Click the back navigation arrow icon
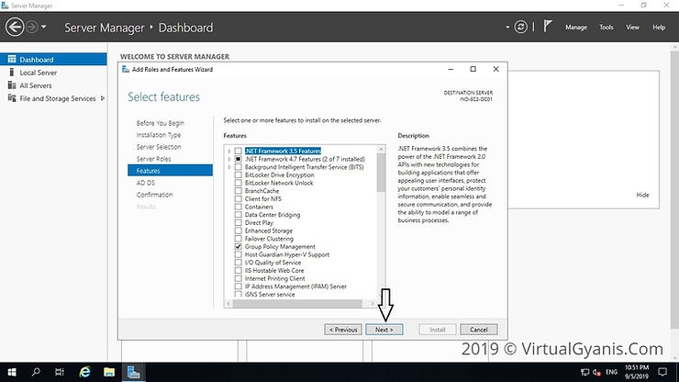Image resolution: width=679 pixels, height=382 pixels. pos(16,28)
